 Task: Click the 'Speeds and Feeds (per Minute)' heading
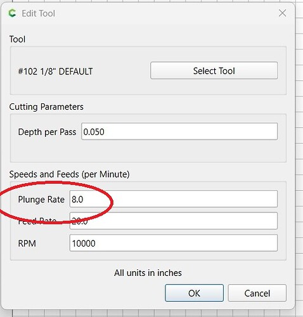coord(69,174)
